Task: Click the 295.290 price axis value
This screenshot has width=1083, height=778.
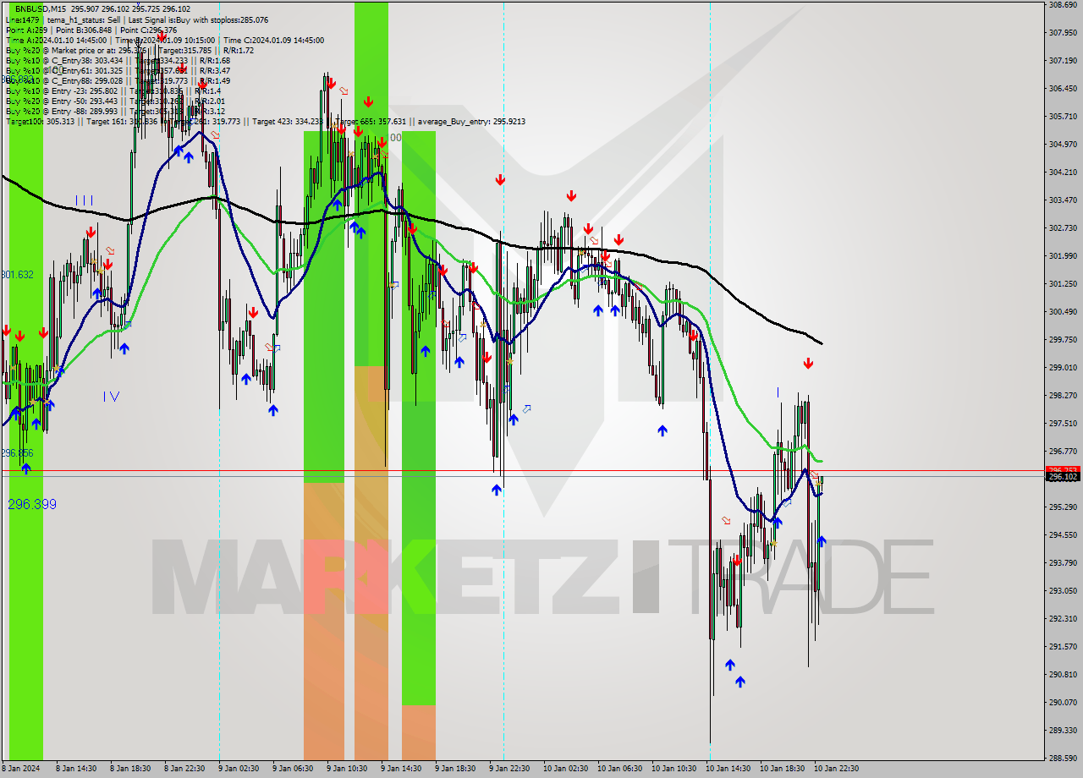Action: [1063, 507]
